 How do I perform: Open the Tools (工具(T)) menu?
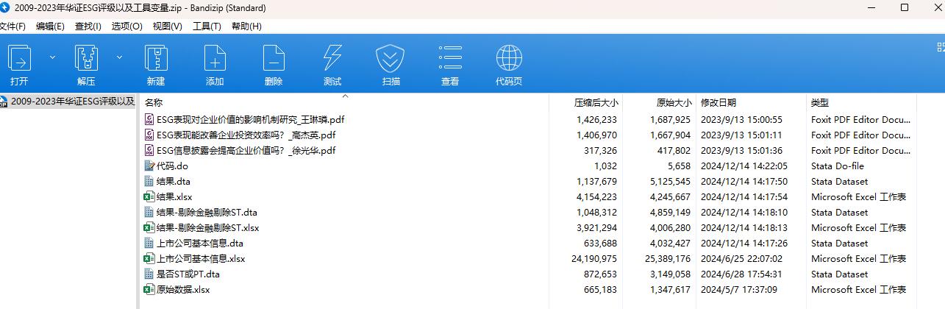tap(207, 26)
